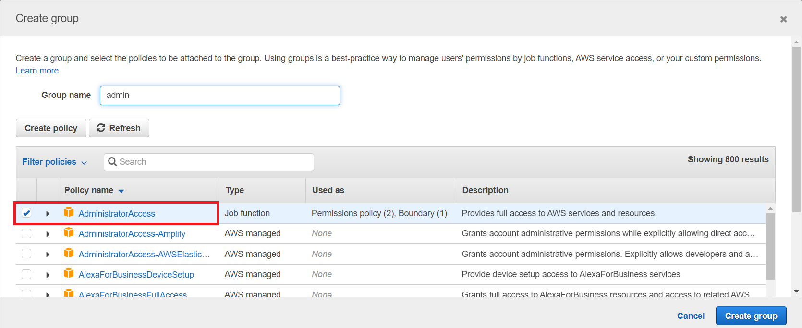Viewport: 802px width, 328px height.
Task: Click AWS managed cell in Amplify row
Action: [x=253, y=233]
